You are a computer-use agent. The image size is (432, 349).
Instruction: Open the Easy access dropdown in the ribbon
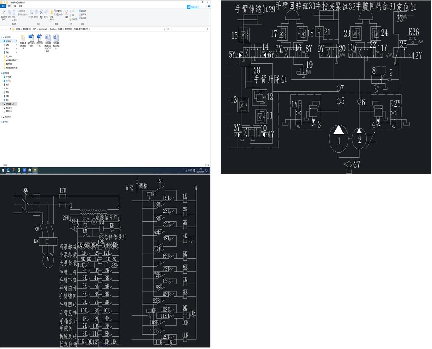tap(59, 14)
